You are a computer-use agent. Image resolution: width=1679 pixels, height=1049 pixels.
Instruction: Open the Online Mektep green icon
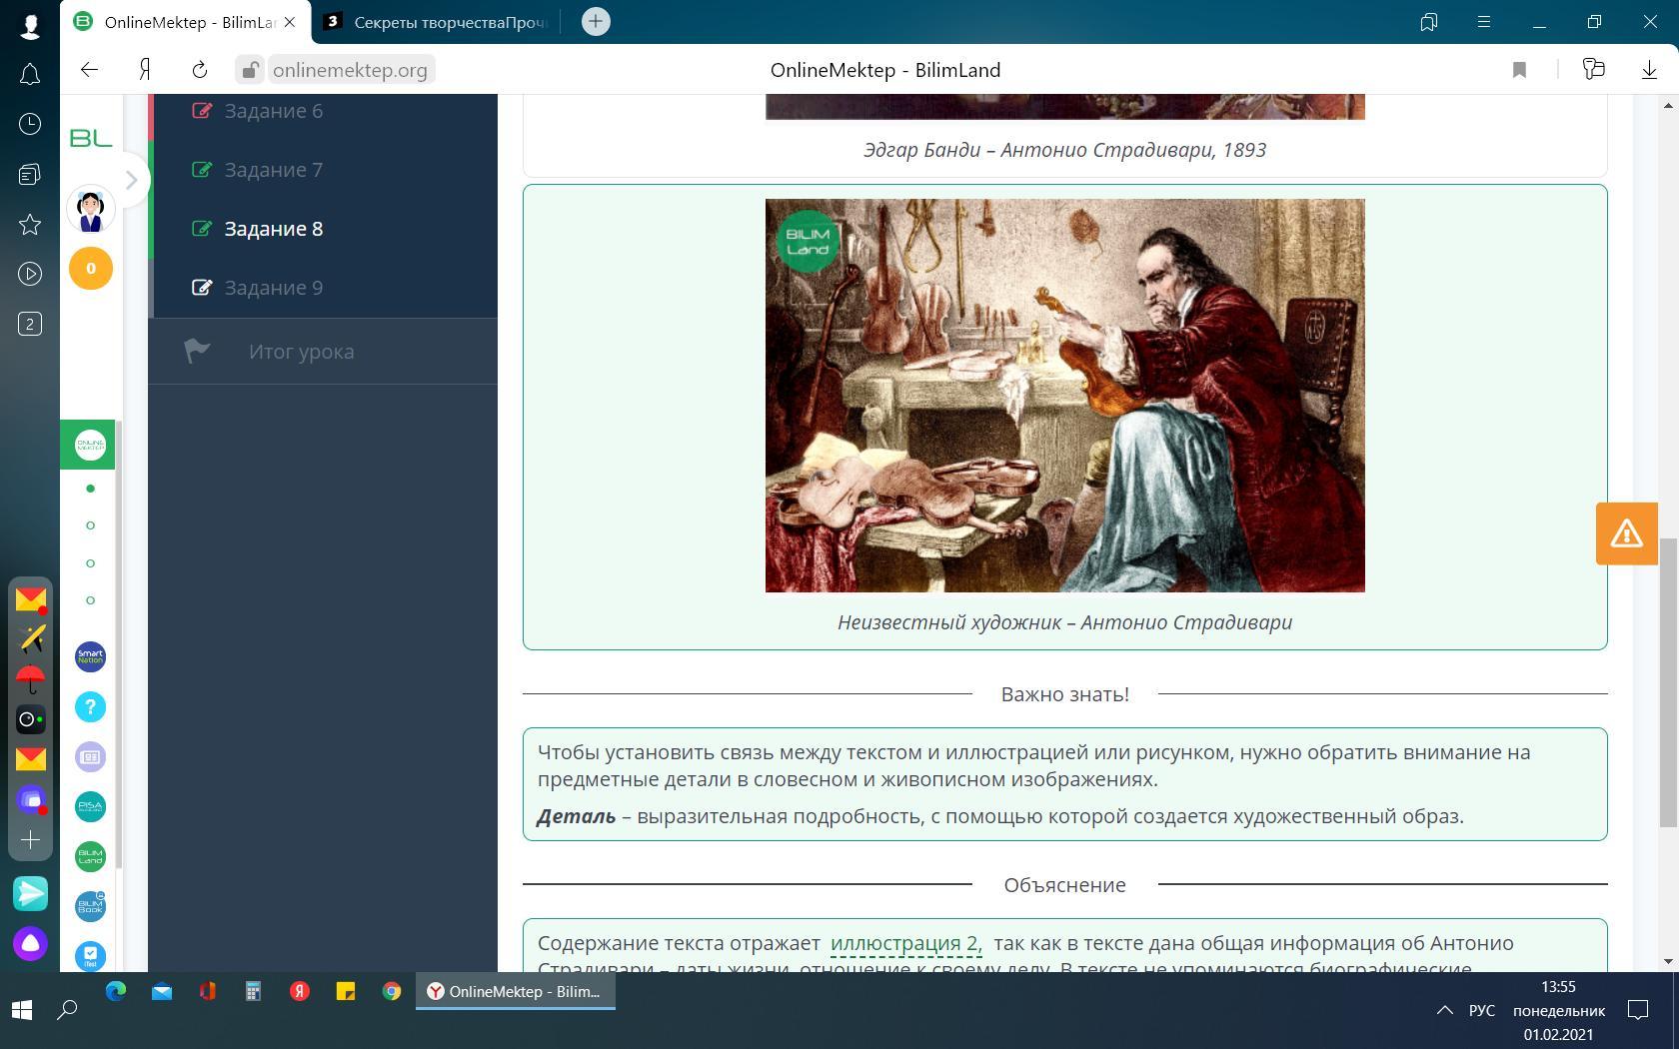[90, 445]
